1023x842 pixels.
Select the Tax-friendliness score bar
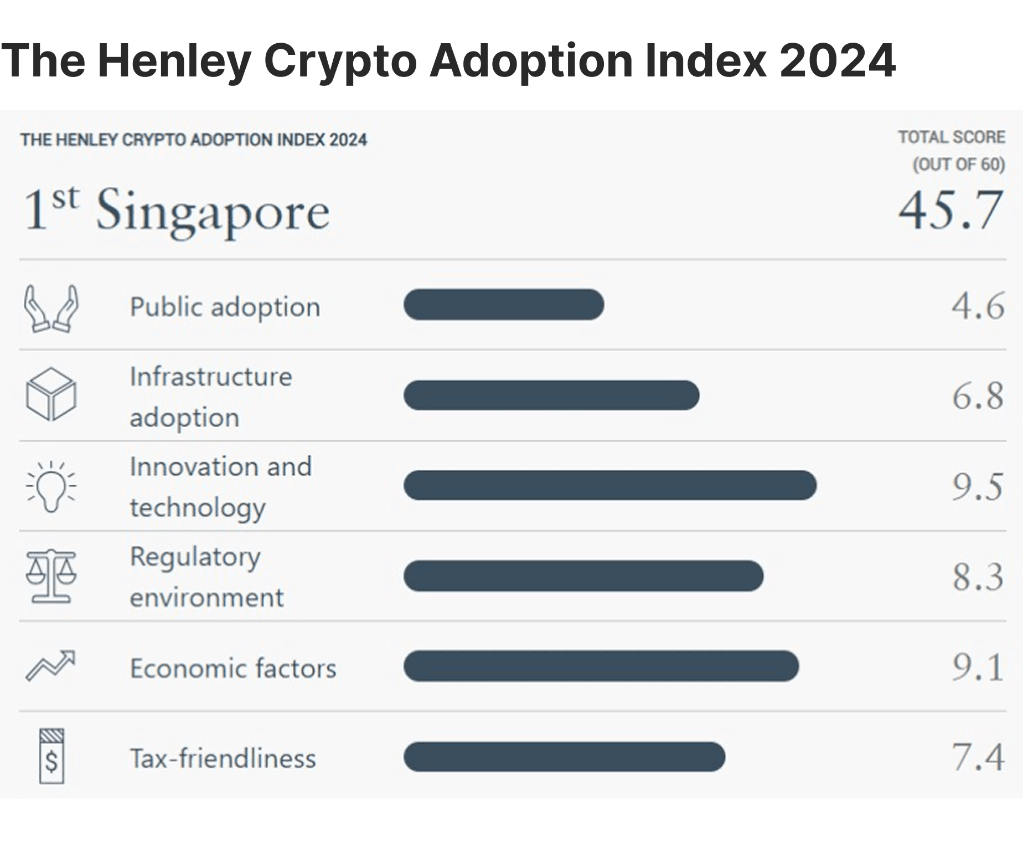point(564,757)
